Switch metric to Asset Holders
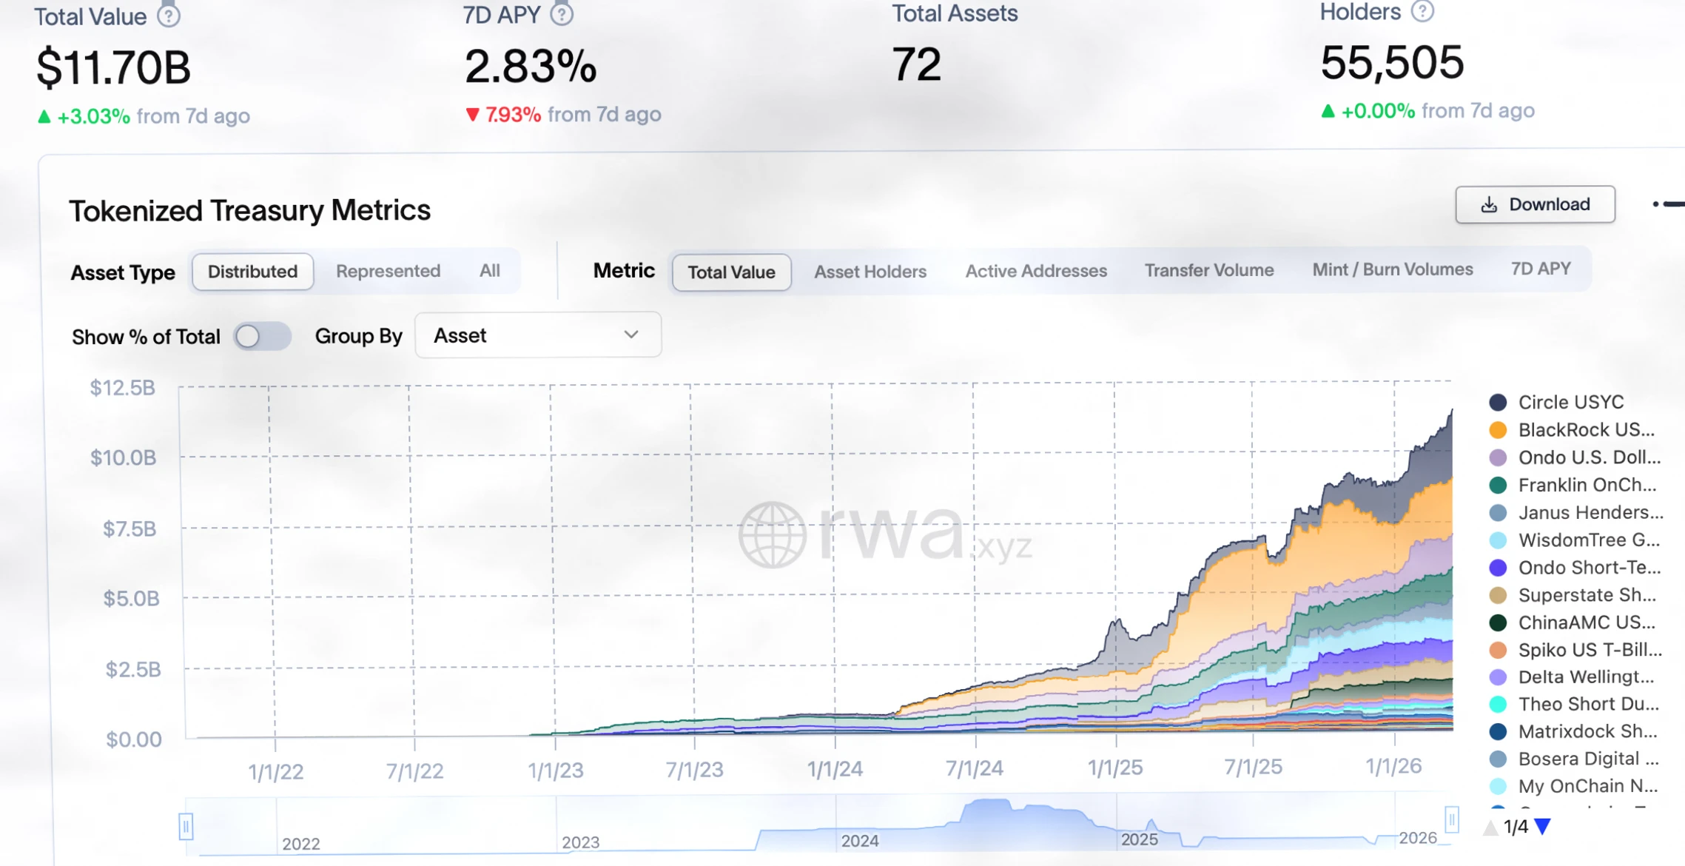This screenshot has width=1685, height=866. (870, 272)
